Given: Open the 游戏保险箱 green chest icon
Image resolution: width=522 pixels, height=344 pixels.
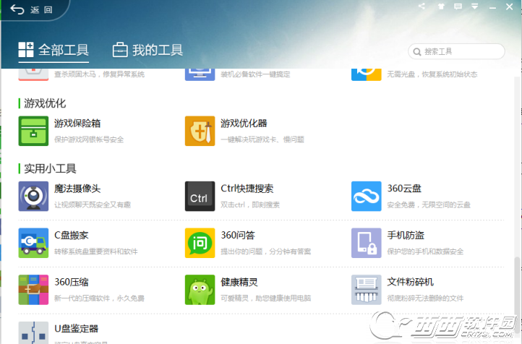Looking at the screenshot, I should 33,131.
